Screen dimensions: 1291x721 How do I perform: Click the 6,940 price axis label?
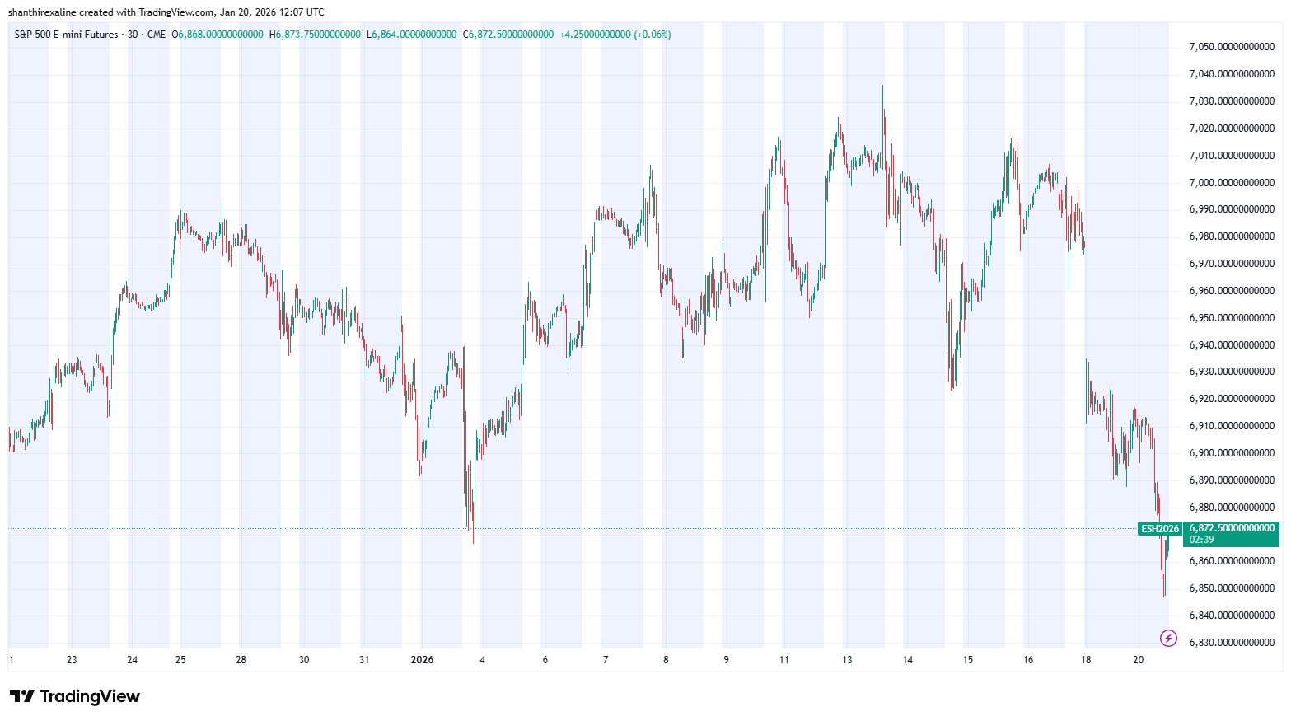1232,345
